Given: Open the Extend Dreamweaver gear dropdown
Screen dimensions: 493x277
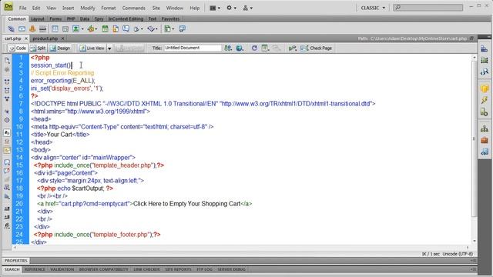Looking at the screenshot, I should 231,8.
